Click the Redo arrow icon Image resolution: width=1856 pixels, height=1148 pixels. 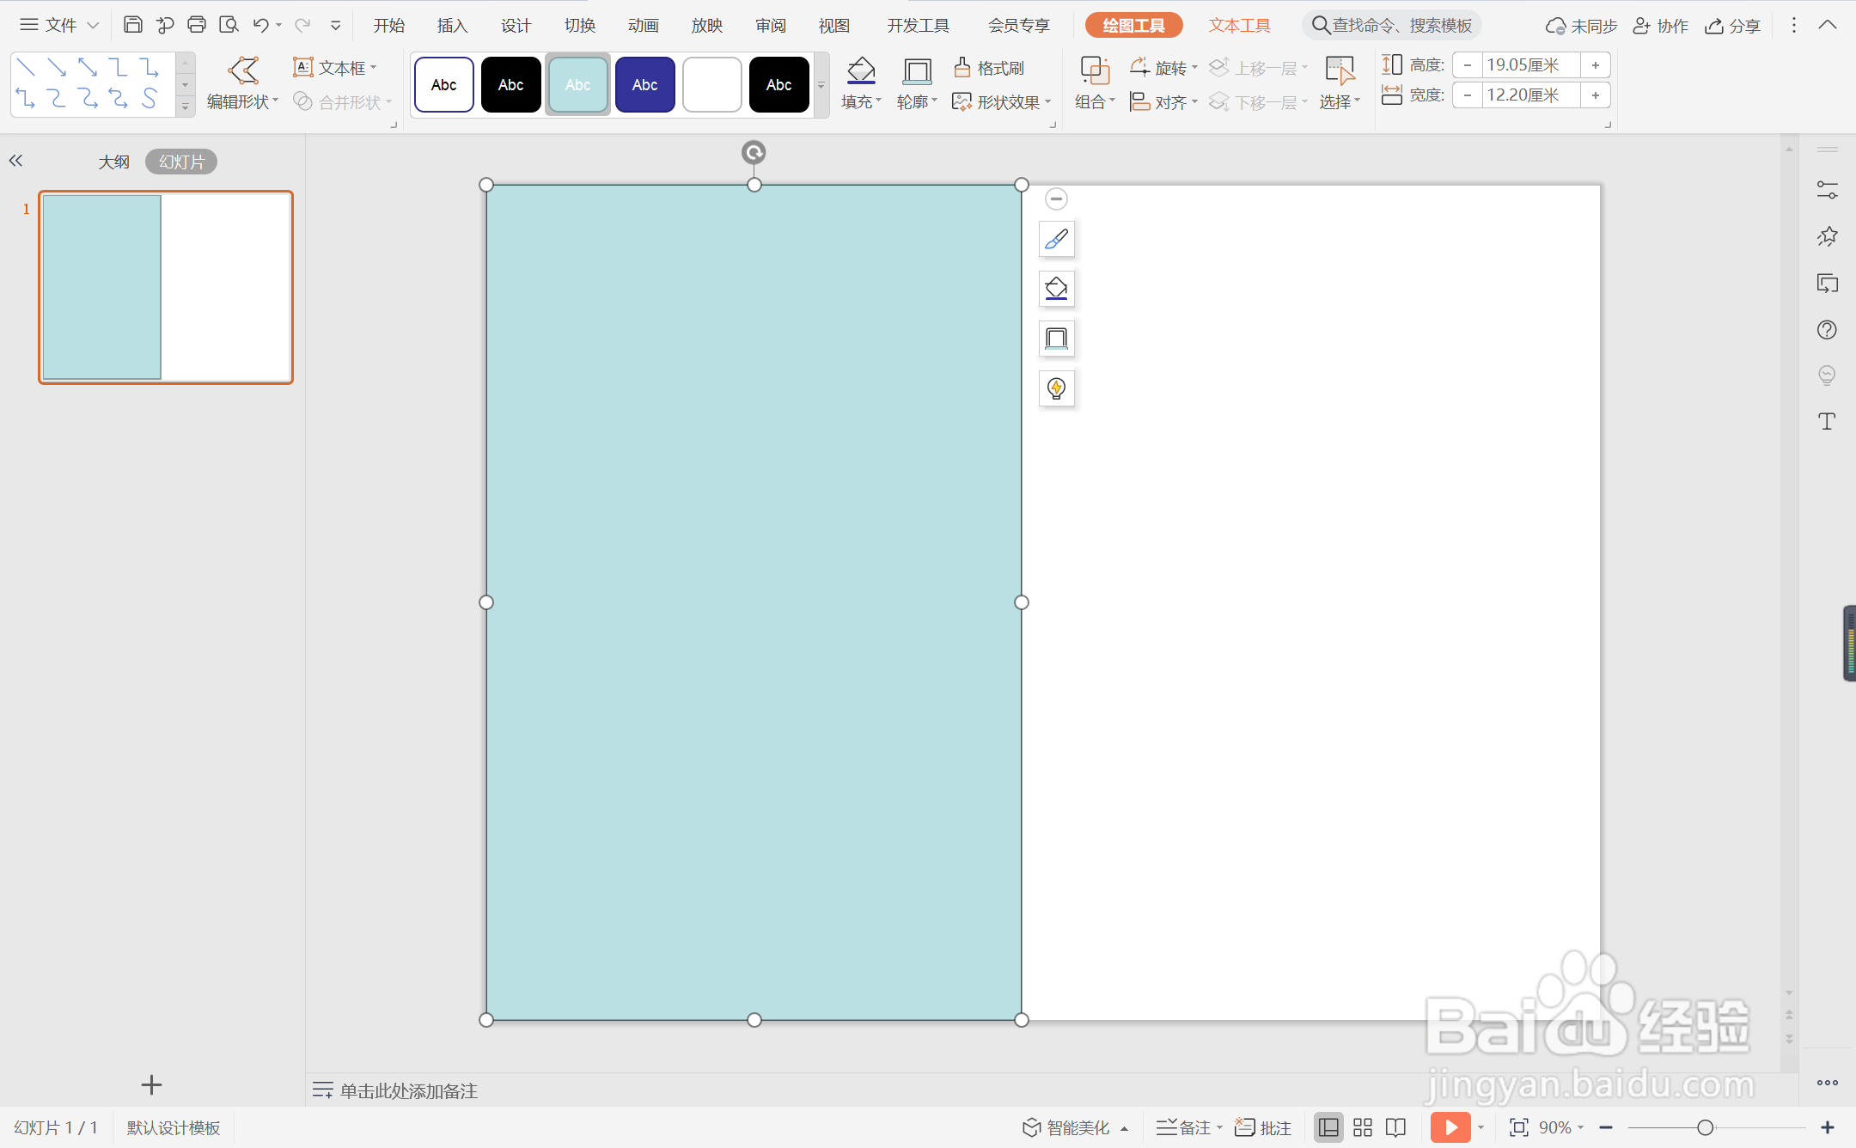point(302,25)
